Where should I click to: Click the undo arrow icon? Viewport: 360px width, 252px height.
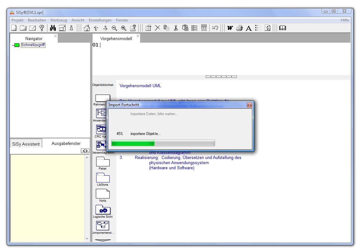click(215, 28)
